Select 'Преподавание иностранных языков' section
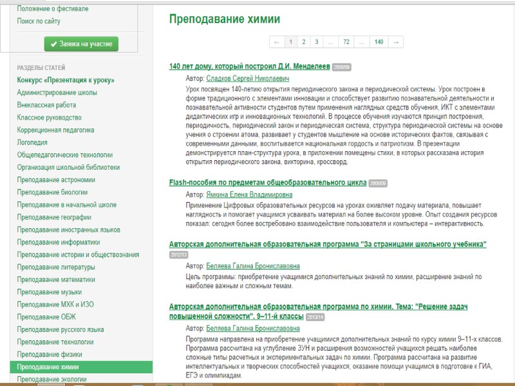This screenshot has width=515, height=386. [x=69, y=230]
